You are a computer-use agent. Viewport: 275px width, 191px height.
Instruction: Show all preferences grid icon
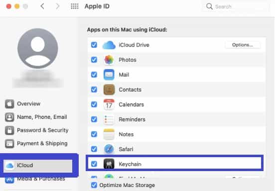pyautogui.click(x=75, y=6)
